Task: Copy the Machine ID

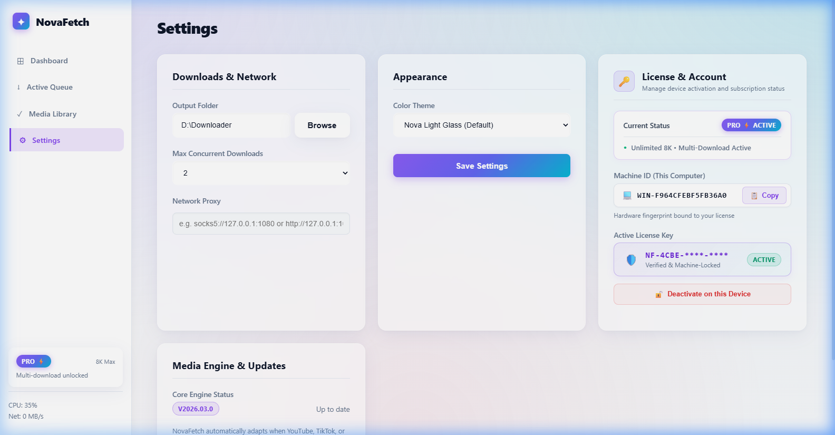Action: tap(764, 196)
